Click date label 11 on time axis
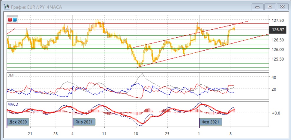Screen dimensions: 291x140 click(104, 134)
